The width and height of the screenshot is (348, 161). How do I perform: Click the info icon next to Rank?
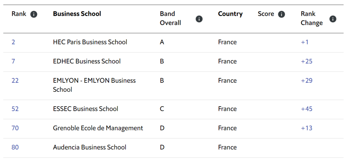coord(34,14)
